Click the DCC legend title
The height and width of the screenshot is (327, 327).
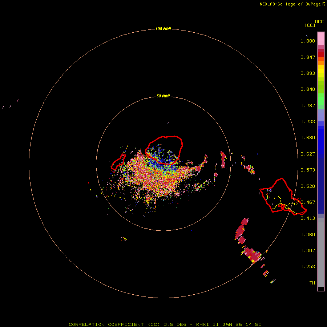[319, 22]
